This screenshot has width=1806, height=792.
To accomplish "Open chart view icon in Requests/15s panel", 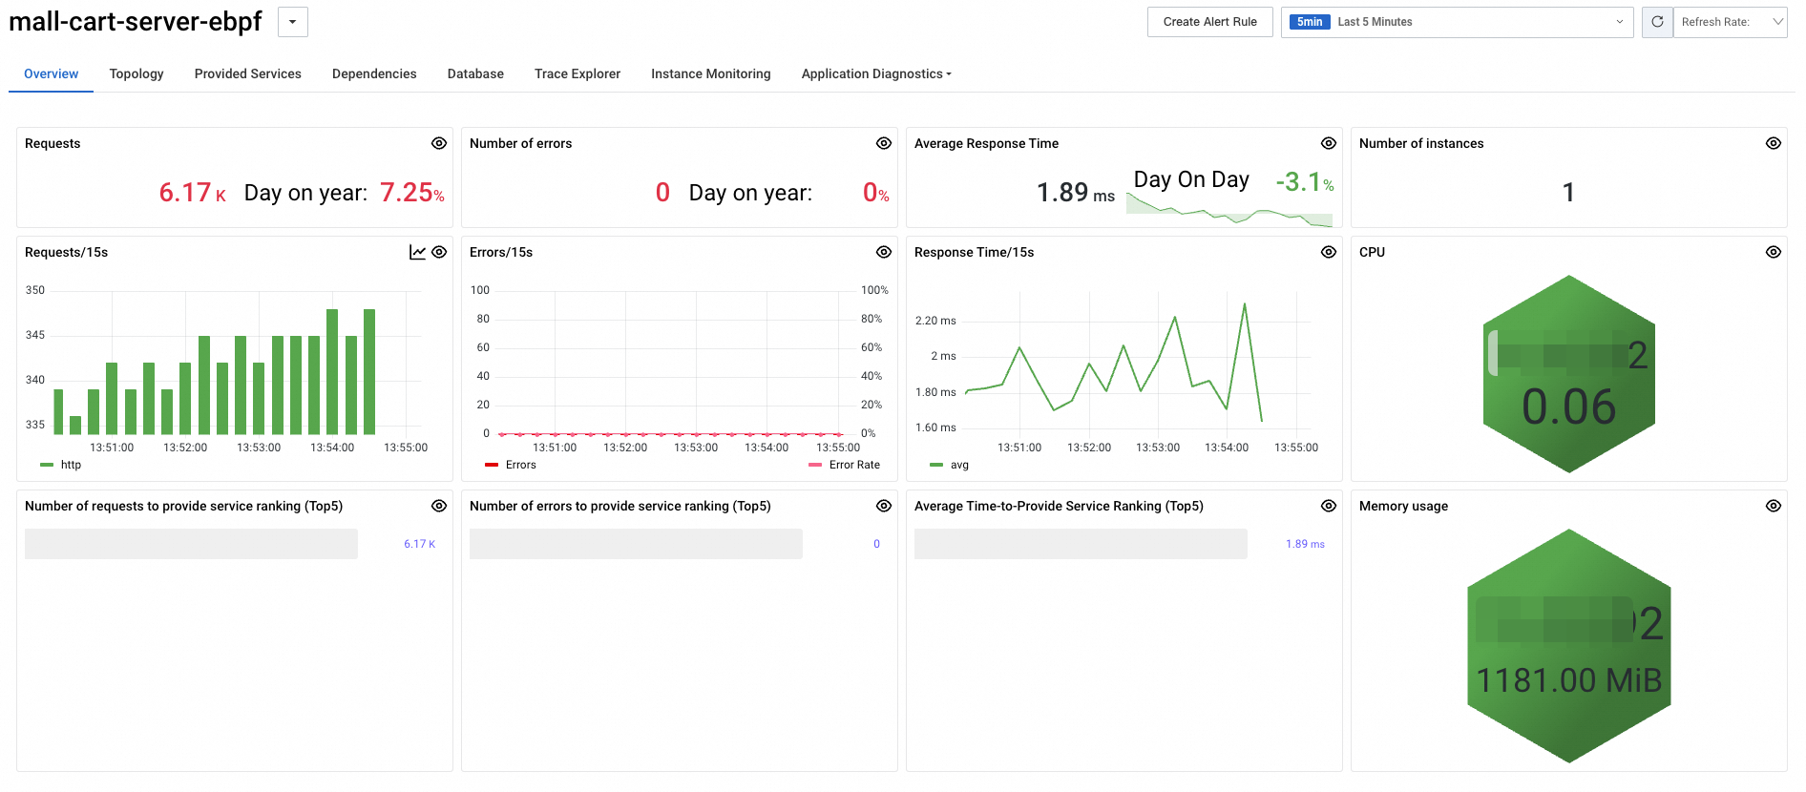I will (x=417, y=252).
